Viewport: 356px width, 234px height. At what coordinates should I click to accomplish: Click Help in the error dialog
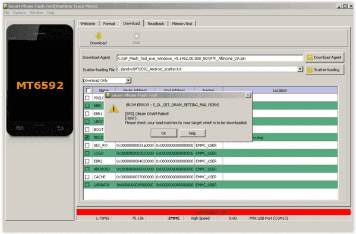(193, 133)
